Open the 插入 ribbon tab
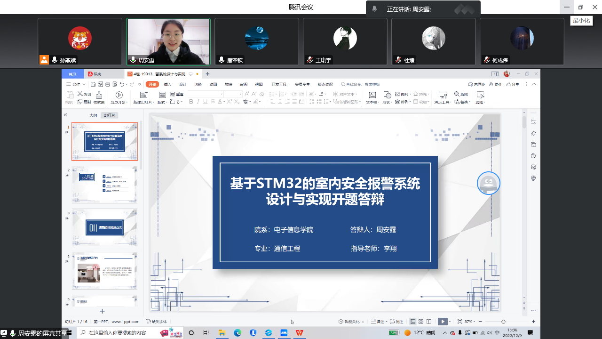This screenshot has width=602, height=339. 167,84
